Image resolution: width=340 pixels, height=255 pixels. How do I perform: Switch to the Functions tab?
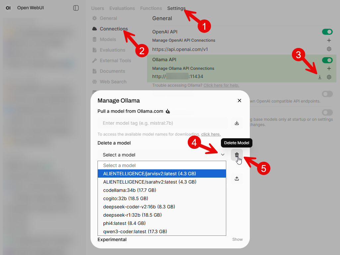coord(151,8)
